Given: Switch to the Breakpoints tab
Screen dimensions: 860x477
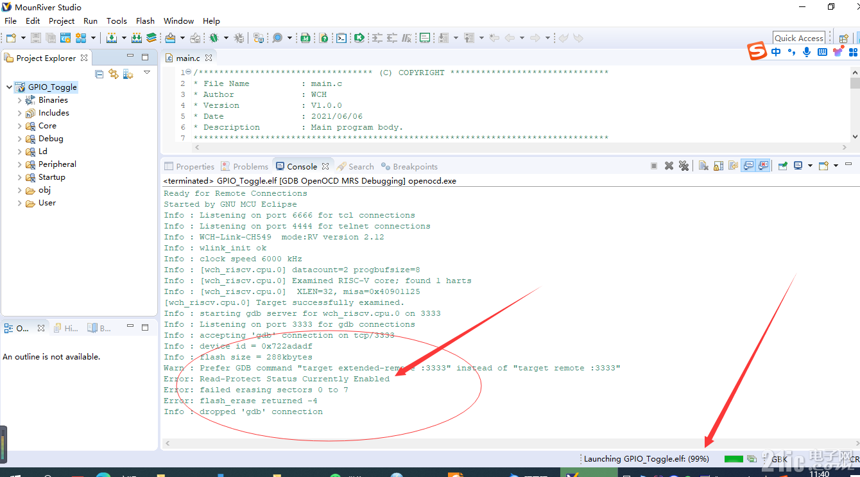Looking at the screenshot, I should click(x=409, y=166).
